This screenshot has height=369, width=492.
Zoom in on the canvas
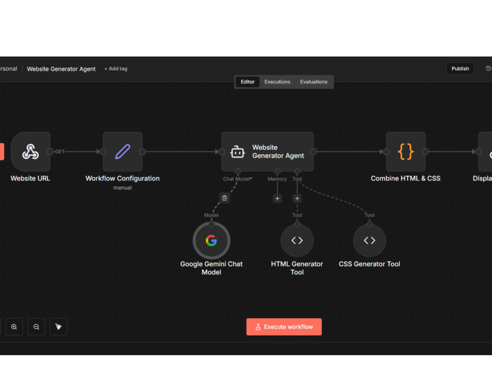coord(14,327)
